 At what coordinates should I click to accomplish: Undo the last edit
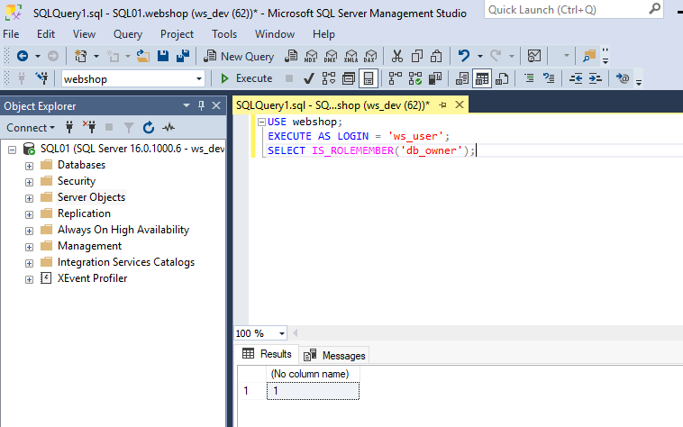(464, 56)
